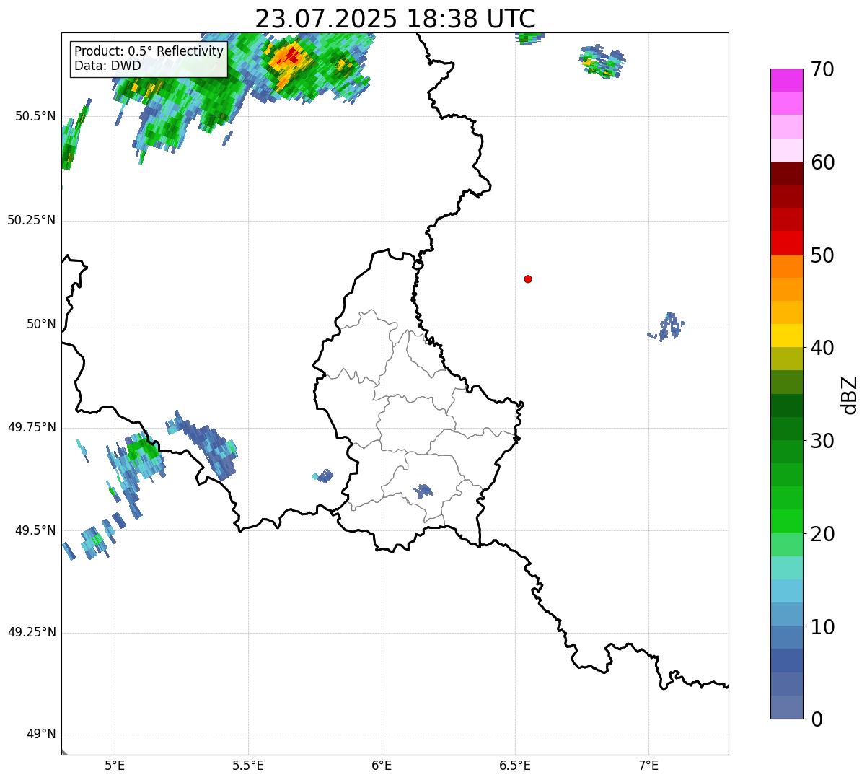
Task: Click the red storm core in the top echo
Action: (291, 55)
